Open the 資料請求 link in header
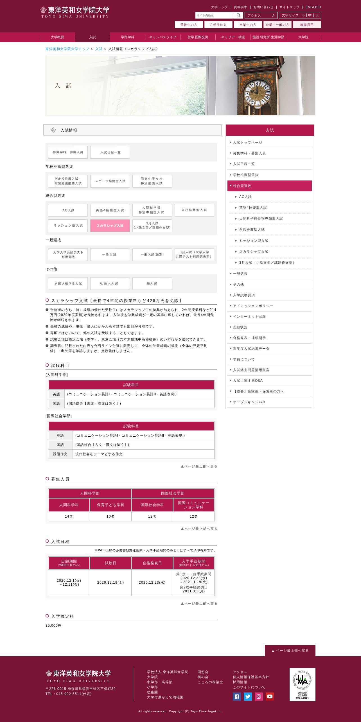 (240, 7)
